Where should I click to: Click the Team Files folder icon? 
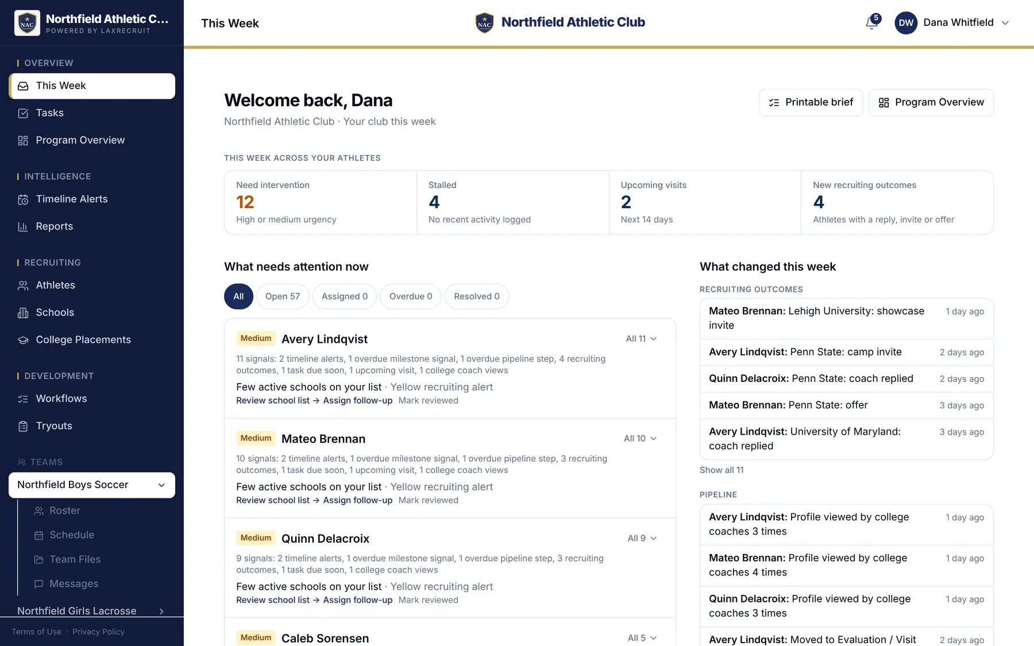click(x=39, y=560)
